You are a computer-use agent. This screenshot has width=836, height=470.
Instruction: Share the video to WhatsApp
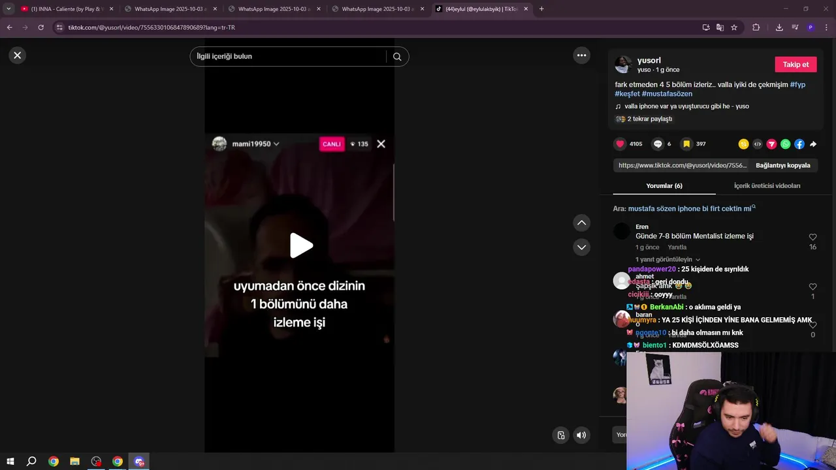pyautogui.click(x=785, y=144)
